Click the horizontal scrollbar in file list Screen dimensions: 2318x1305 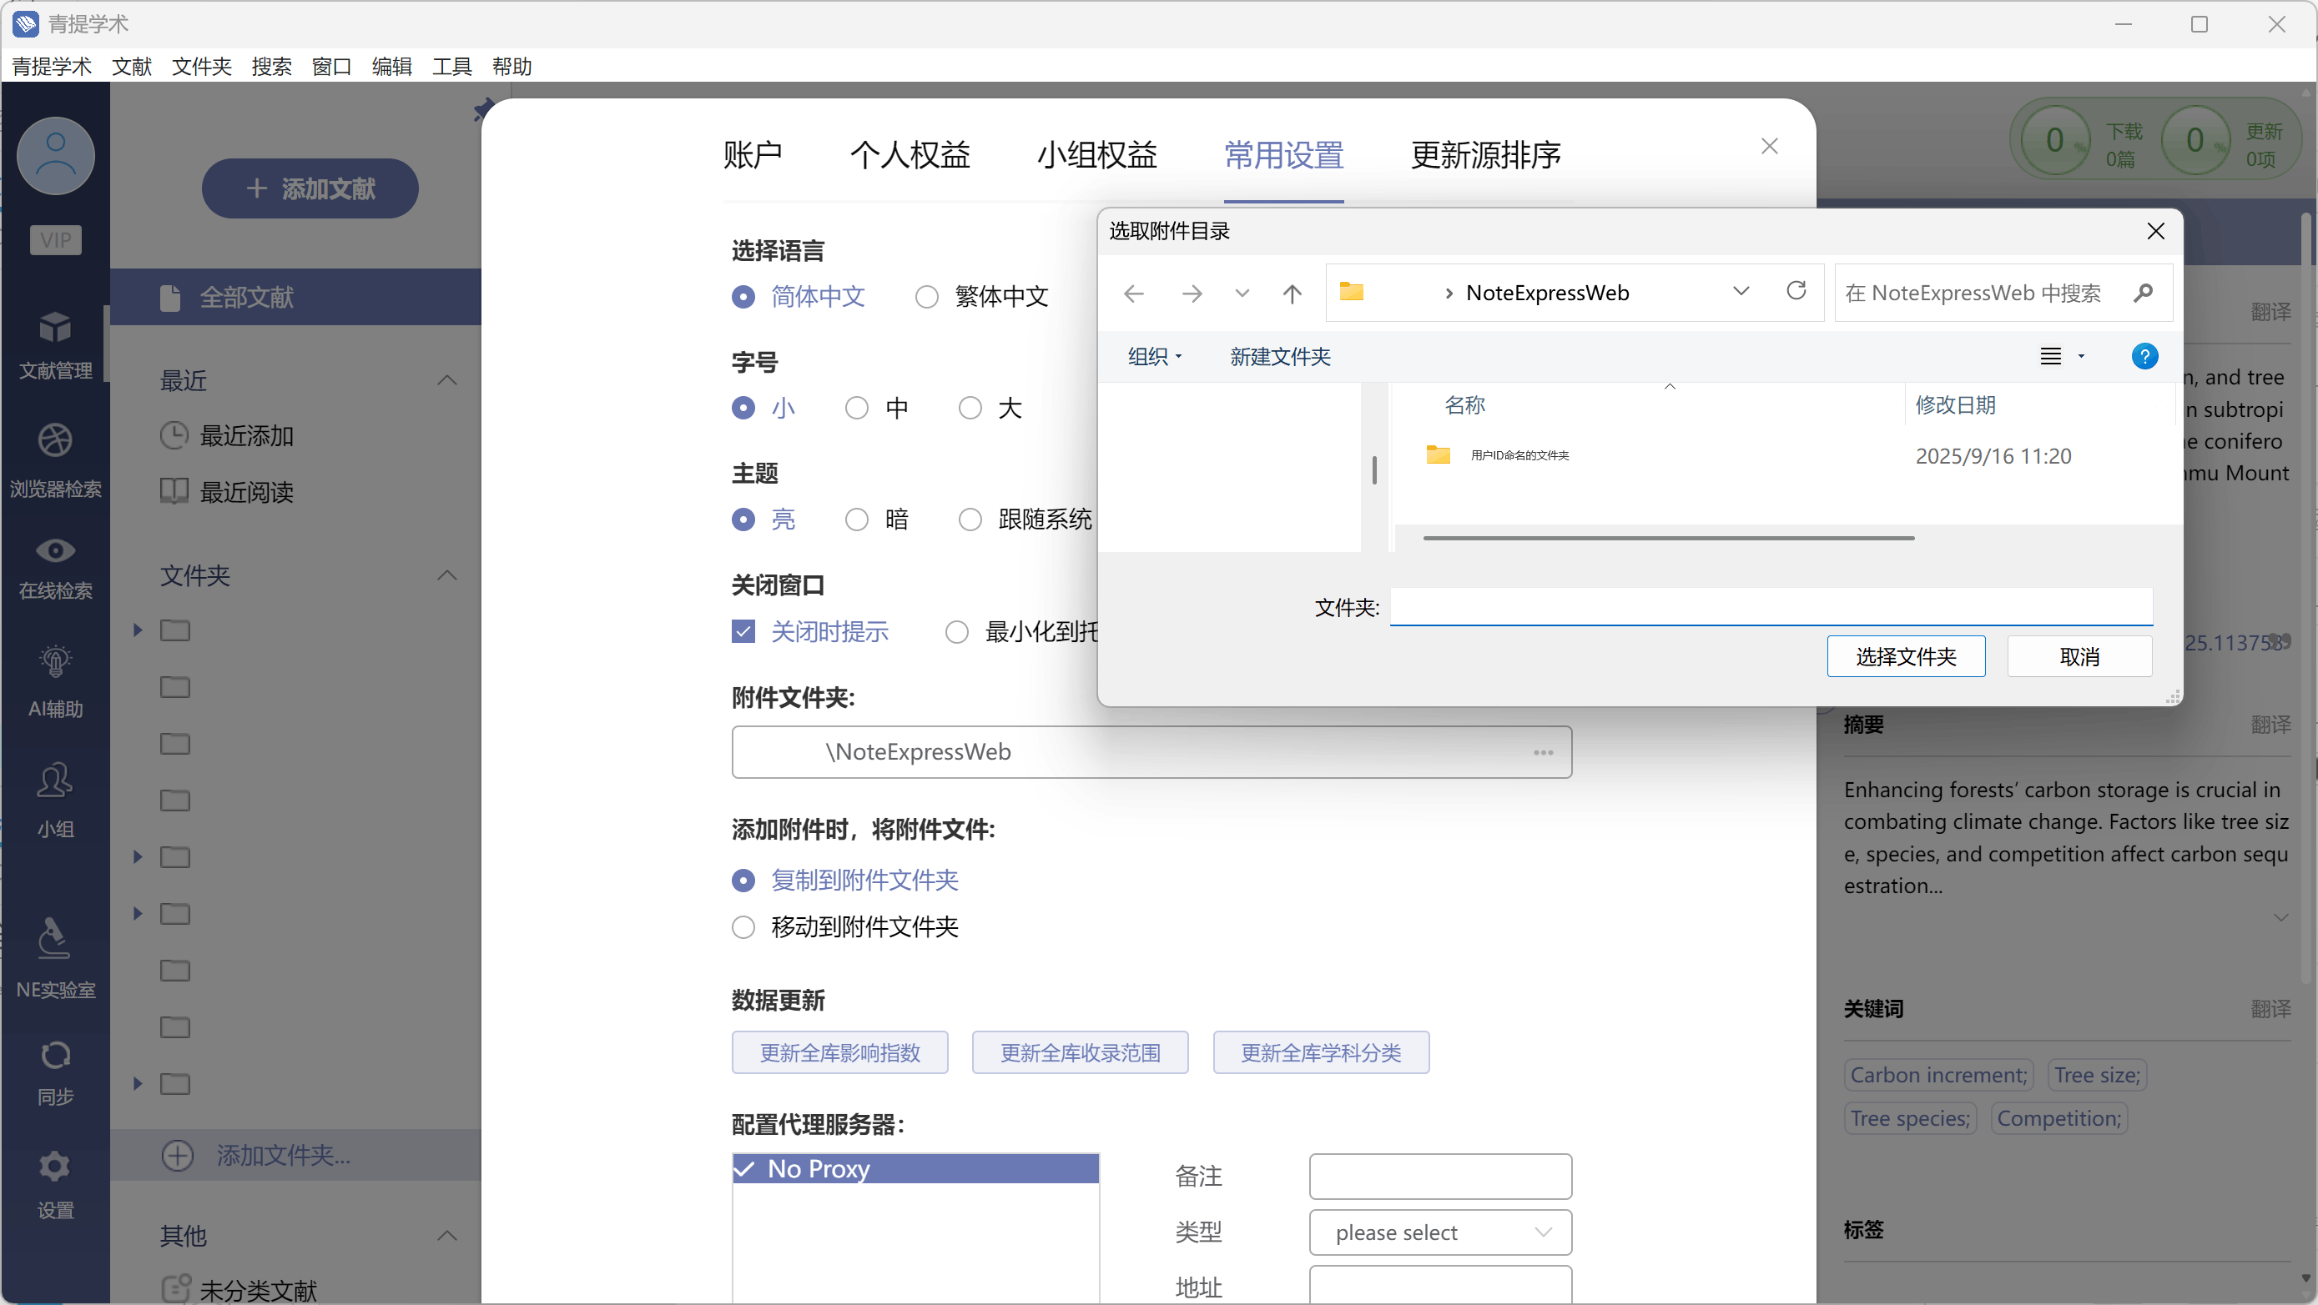click(1668, 538)
